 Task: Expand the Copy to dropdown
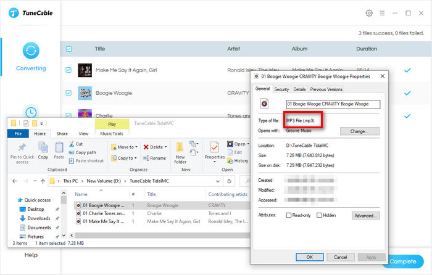[135, 158]
